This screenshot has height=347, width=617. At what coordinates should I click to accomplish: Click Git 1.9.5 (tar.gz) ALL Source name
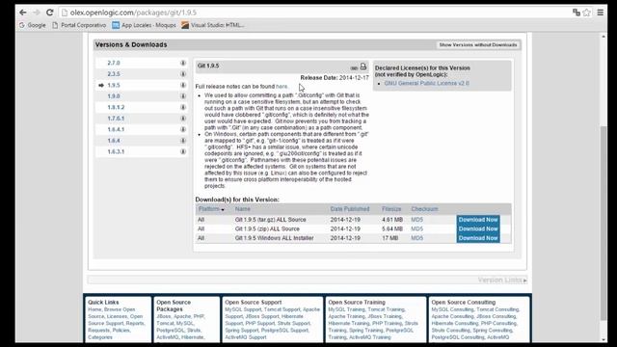click(270, 220)
